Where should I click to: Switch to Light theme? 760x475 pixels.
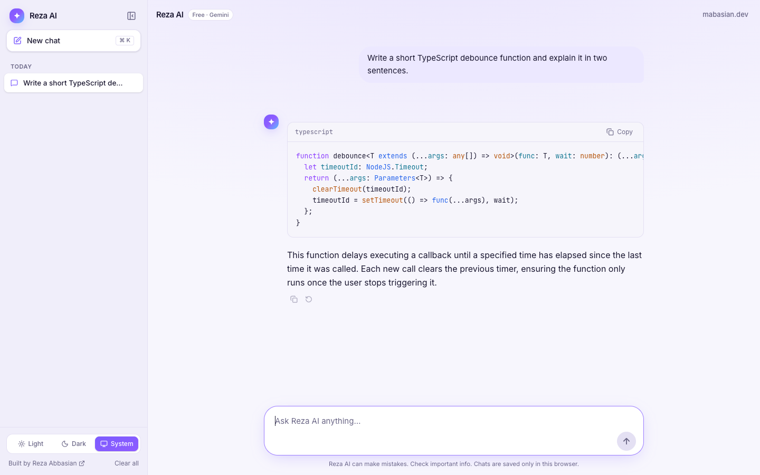(x=31, y=444)
